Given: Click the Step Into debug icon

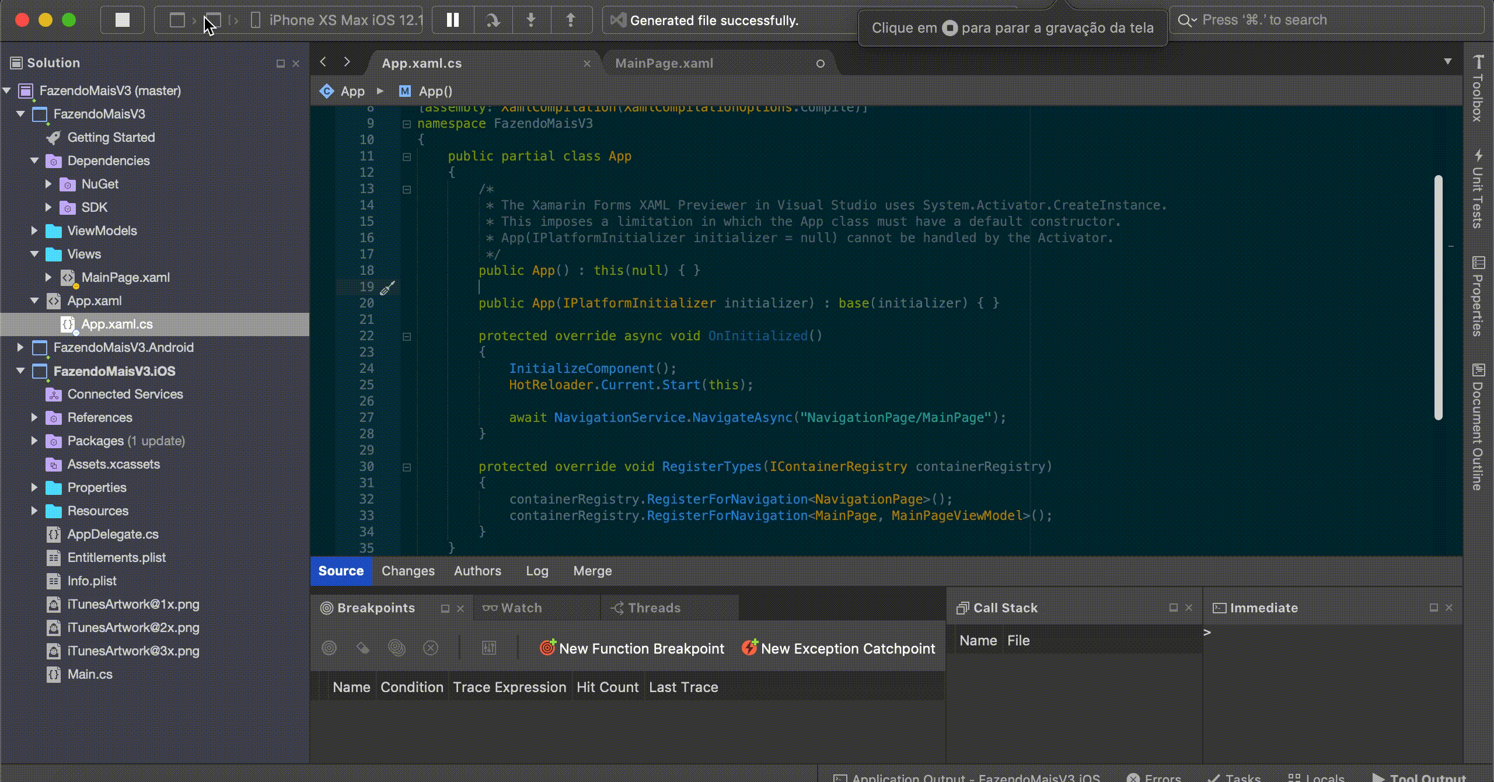Looking at the screenshot, I should [x=531, y=20].
